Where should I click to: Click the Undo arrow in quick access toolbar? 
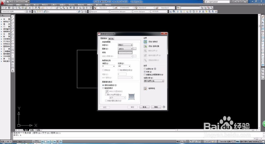pyautogui.click(x=17, y=2)
